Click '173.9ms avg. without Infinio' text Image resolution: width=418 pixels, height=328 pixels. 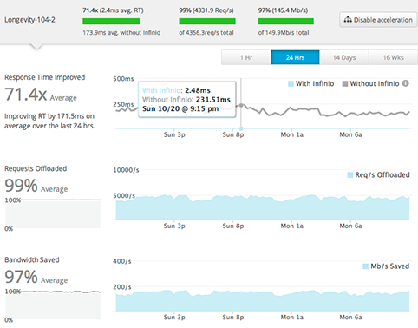coord(121,33)
